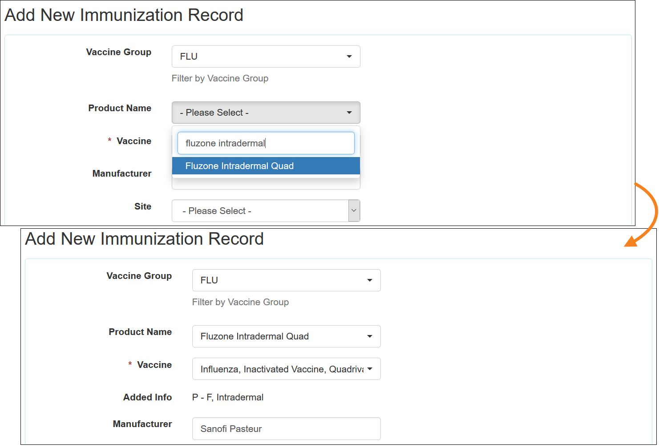Click 'Filter by Vaccine Group' hint in lower form
Image resolution: width=659 pixels, height=448 pixels.
tap(240, 302)
